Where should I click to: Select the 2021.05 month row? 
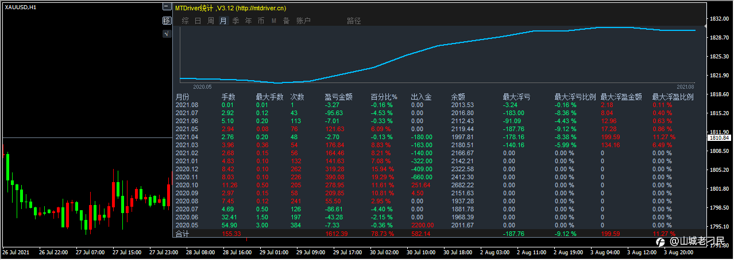coord(439,129)
